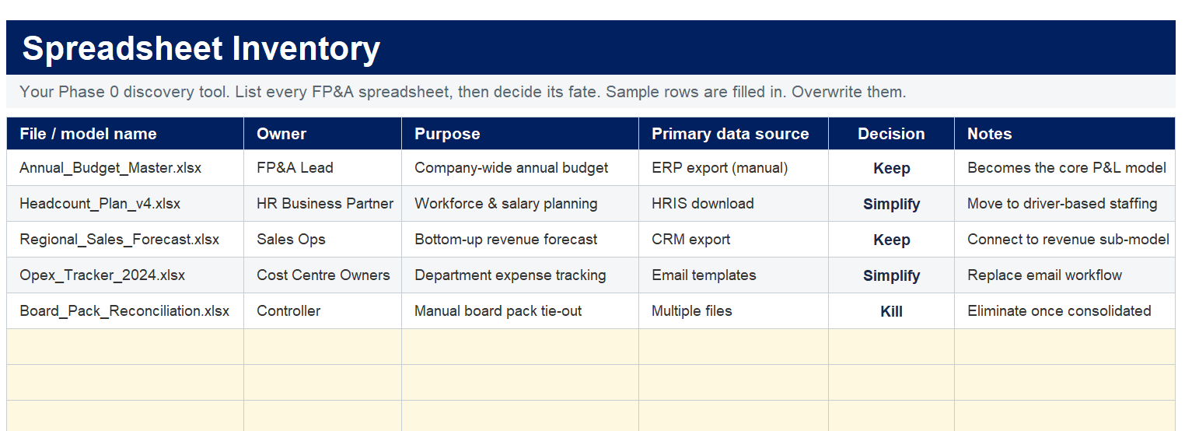The width and height of the screenshot is (1185, 431).
Task: Click the 'HRIS download' data source cell
Action: tap(733, 204)
